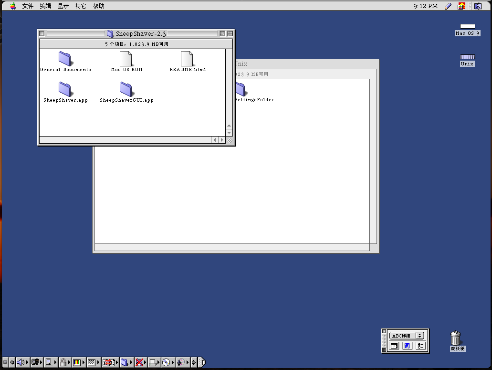The height and width of the screenshot is (370, 492).
Task: Click the down arrow in SheepShaver-2.3 scrollbar
Action: click(x=229, y=132)
